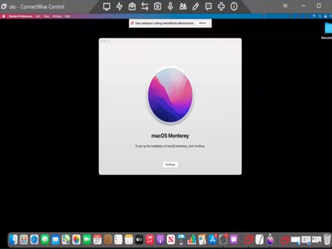Image resolution: width=332 pixels, height=249 pixels.
Task: Select the file transfer arrows icon
Action: pyautogui.click(x=146, y=6)
